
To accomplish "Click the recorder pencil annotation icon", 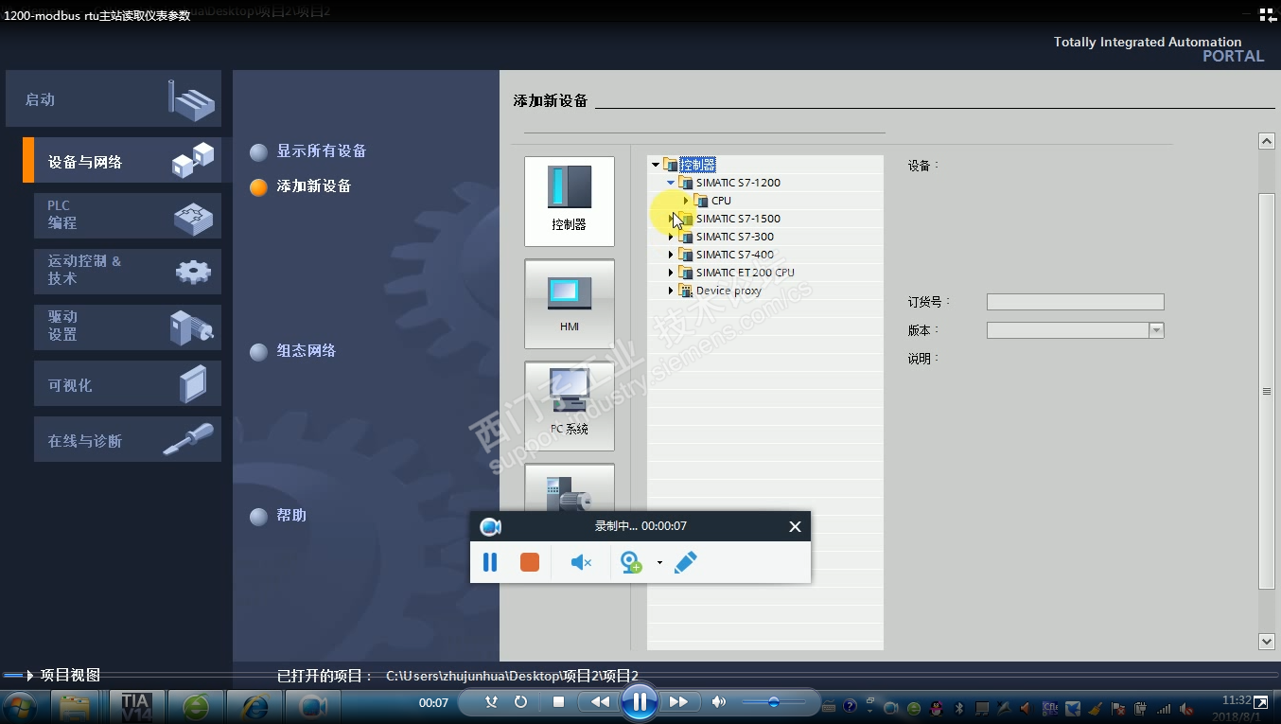I will (x=686, y=562).
